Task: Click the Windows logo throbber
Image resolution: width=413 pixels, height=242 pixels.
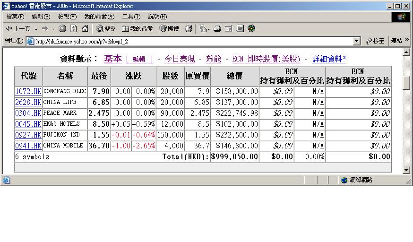Action: [x=401, y=17]
